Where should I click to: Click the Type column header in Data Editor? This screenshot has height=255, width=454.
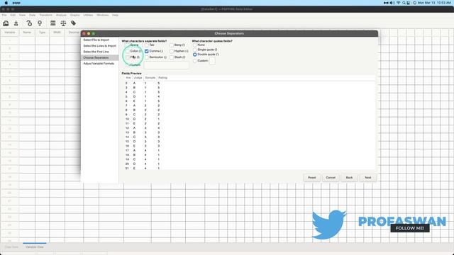(x=43, y=33)
